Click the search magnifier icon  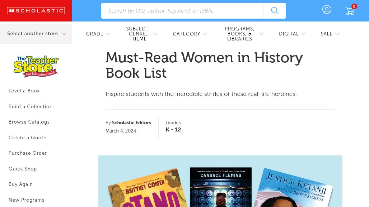click(x=274, y=11)
